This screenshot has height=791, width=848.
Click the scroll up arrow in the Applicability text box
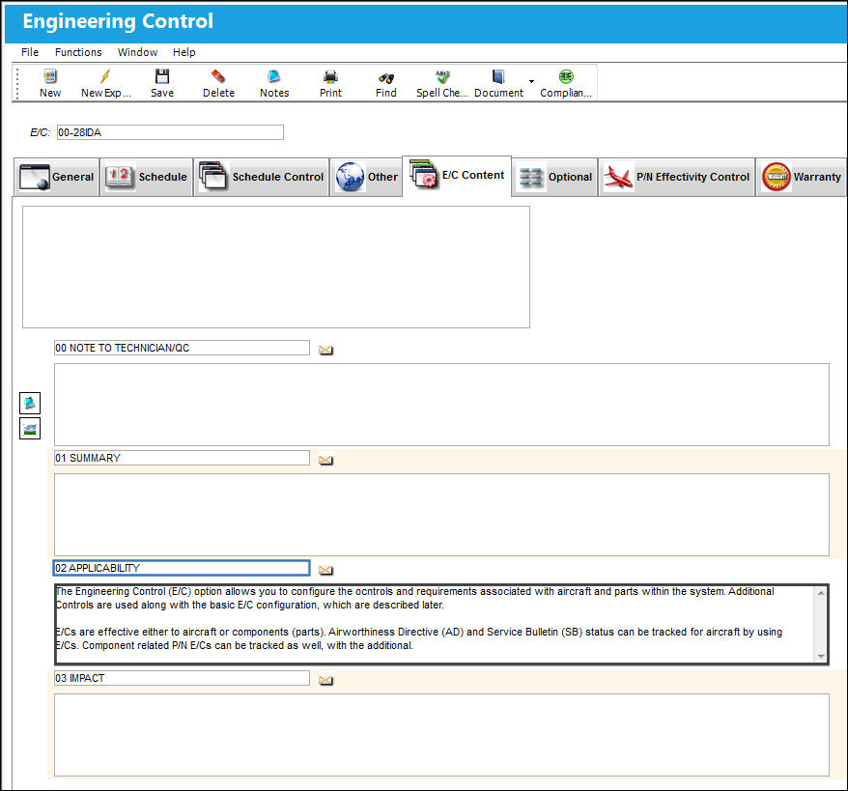point(821,593)
